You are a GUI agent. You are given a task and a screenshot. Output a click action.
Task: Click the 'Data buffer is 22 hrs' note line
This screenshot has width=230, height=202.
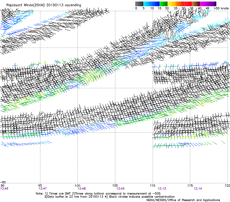(109, 197)
